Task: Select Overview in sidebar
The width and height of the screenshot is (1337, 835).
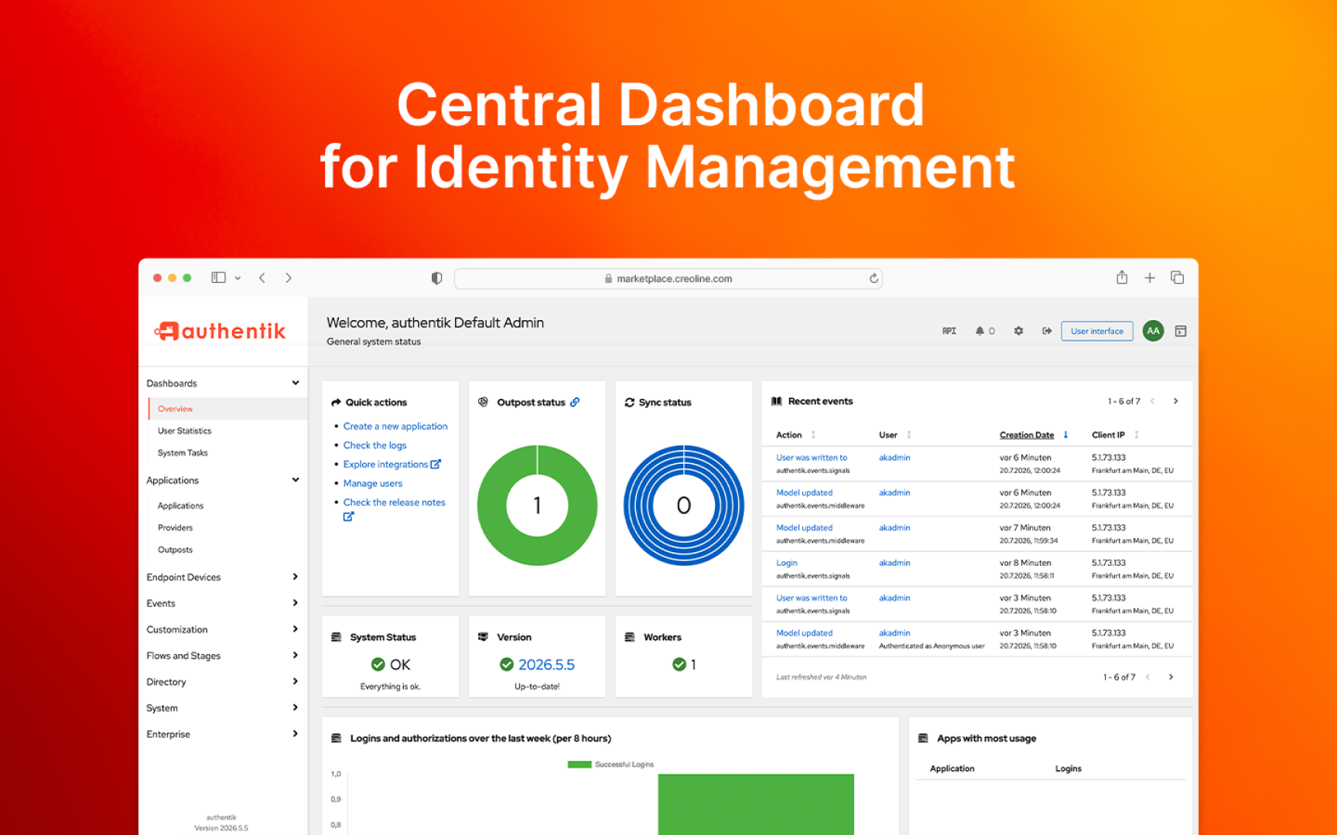Action: 228,409
